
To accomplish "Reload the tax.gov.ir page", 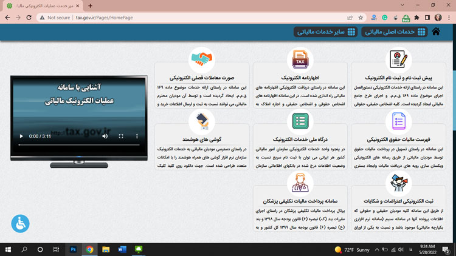I will coord(29,18).
